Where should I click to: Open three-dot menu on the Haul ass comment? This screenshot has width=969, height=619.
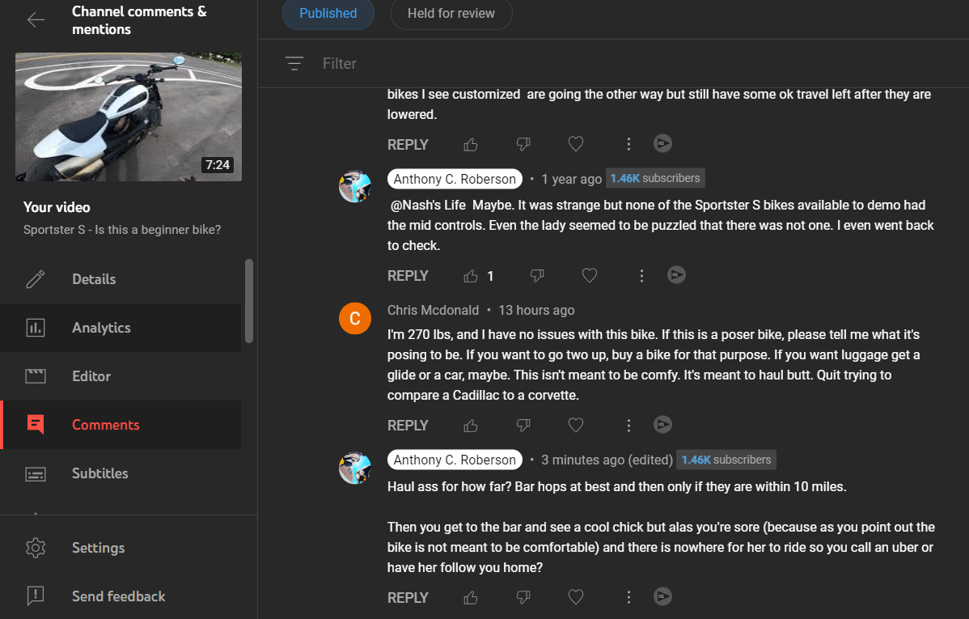click(x=628, y=597)
